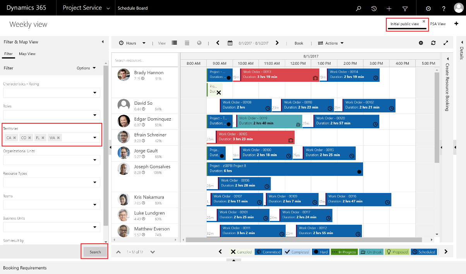Switch to the Map View tab
466x274 pixels.
27,54
